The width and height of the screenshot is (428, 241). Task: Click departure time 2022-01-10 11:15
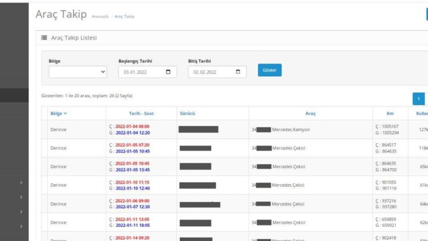click(132, 182)
